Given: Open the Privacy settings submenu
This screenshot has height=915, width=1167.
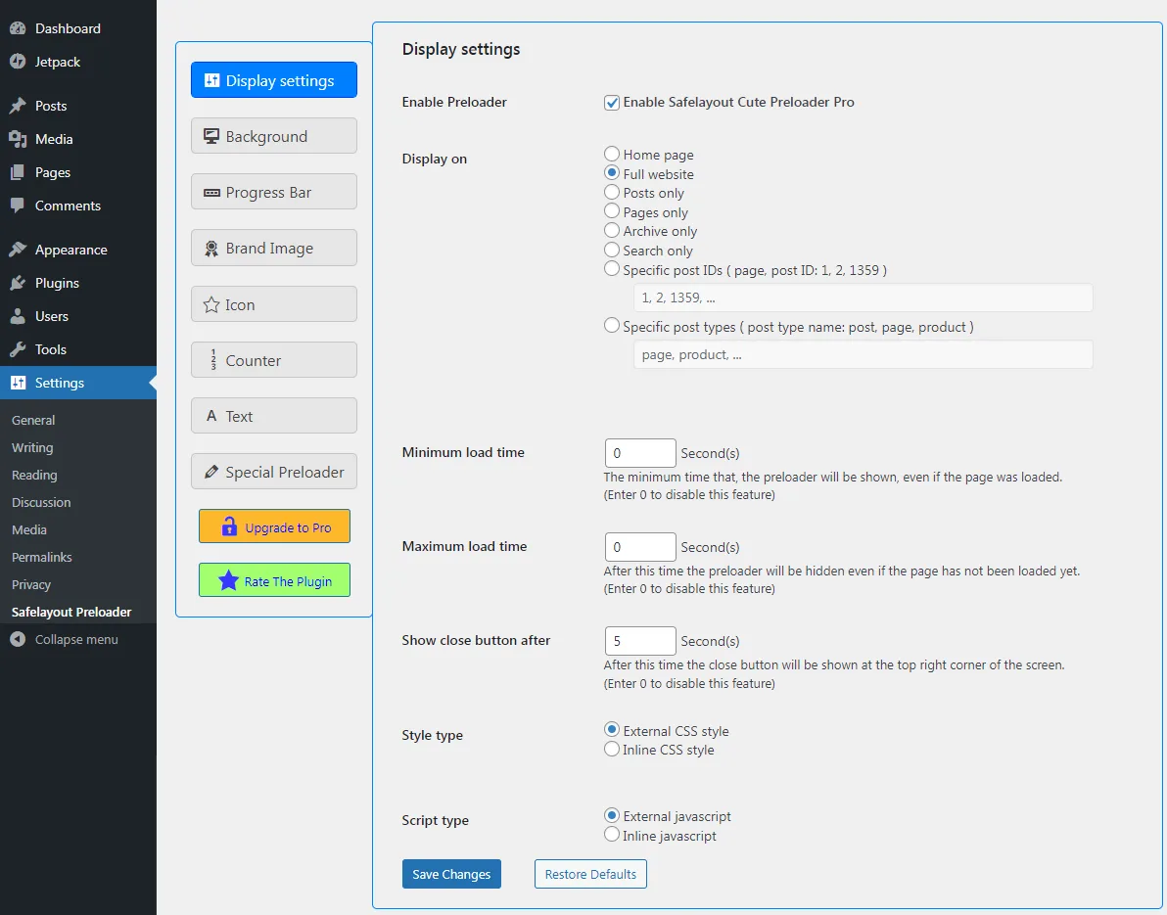Looking at the screenshot, I should tap(31, 584).
